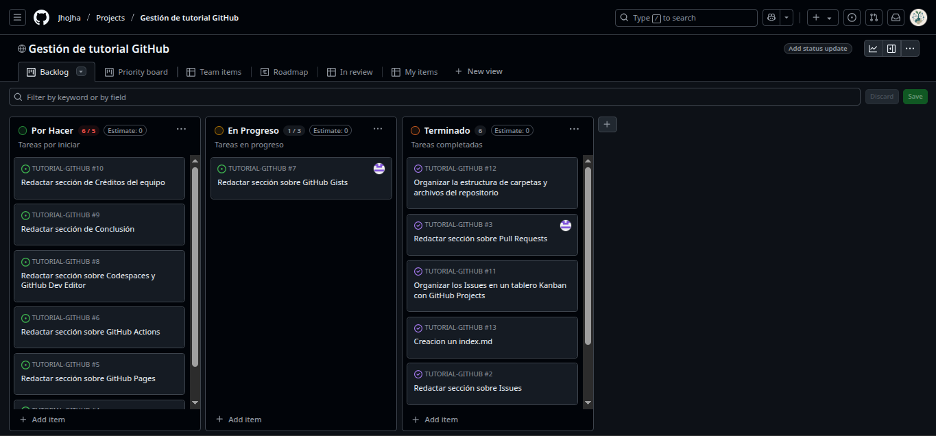Open the Copilot dropdown arrow

point(787,18)
